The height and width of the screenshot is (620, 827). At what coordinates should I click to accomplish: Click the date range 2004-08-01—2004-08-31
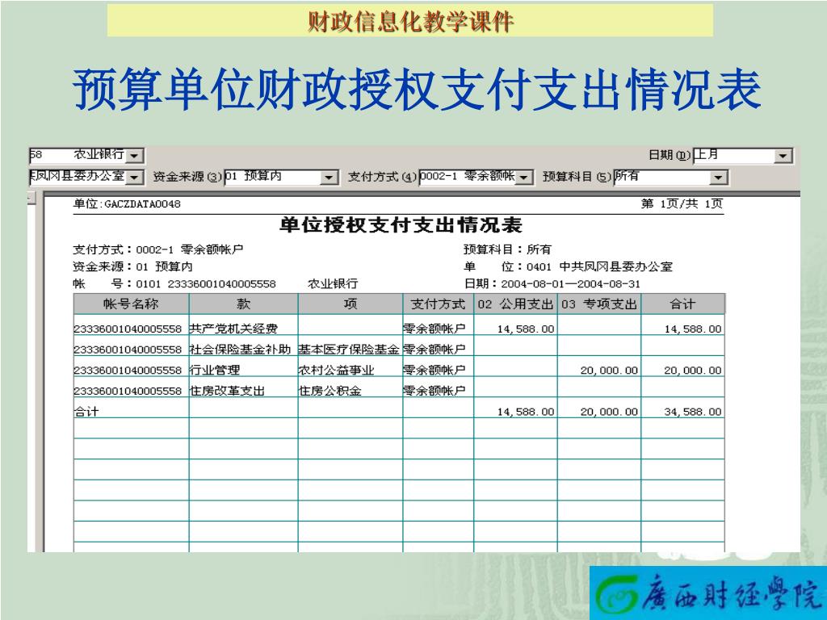[571, 283]
